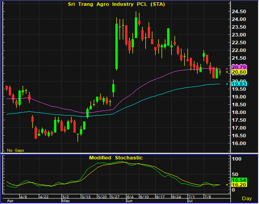259x204 pixels.
Task: Click the May month label
Action: pos(66,201)
